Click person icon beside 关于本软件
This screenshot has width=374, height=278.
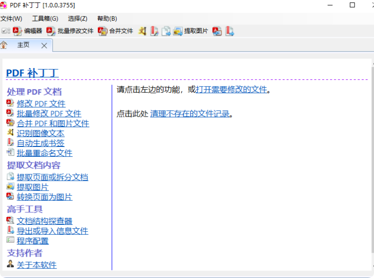(10, 264)
